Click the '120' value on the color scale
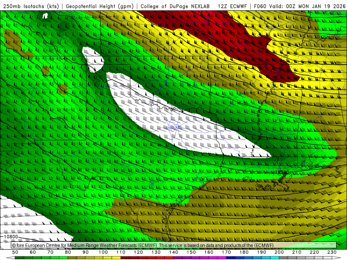 click(x=138, y=252)
